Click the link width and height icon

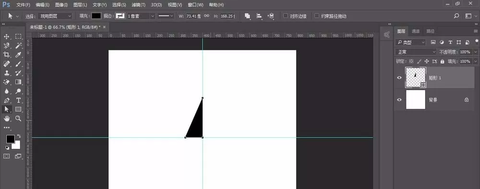tap(206, 16)
